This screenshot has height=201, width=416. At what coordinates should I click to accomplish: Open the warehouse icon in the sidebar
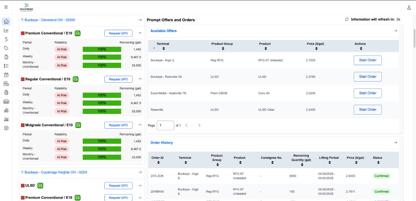(6, 102)
